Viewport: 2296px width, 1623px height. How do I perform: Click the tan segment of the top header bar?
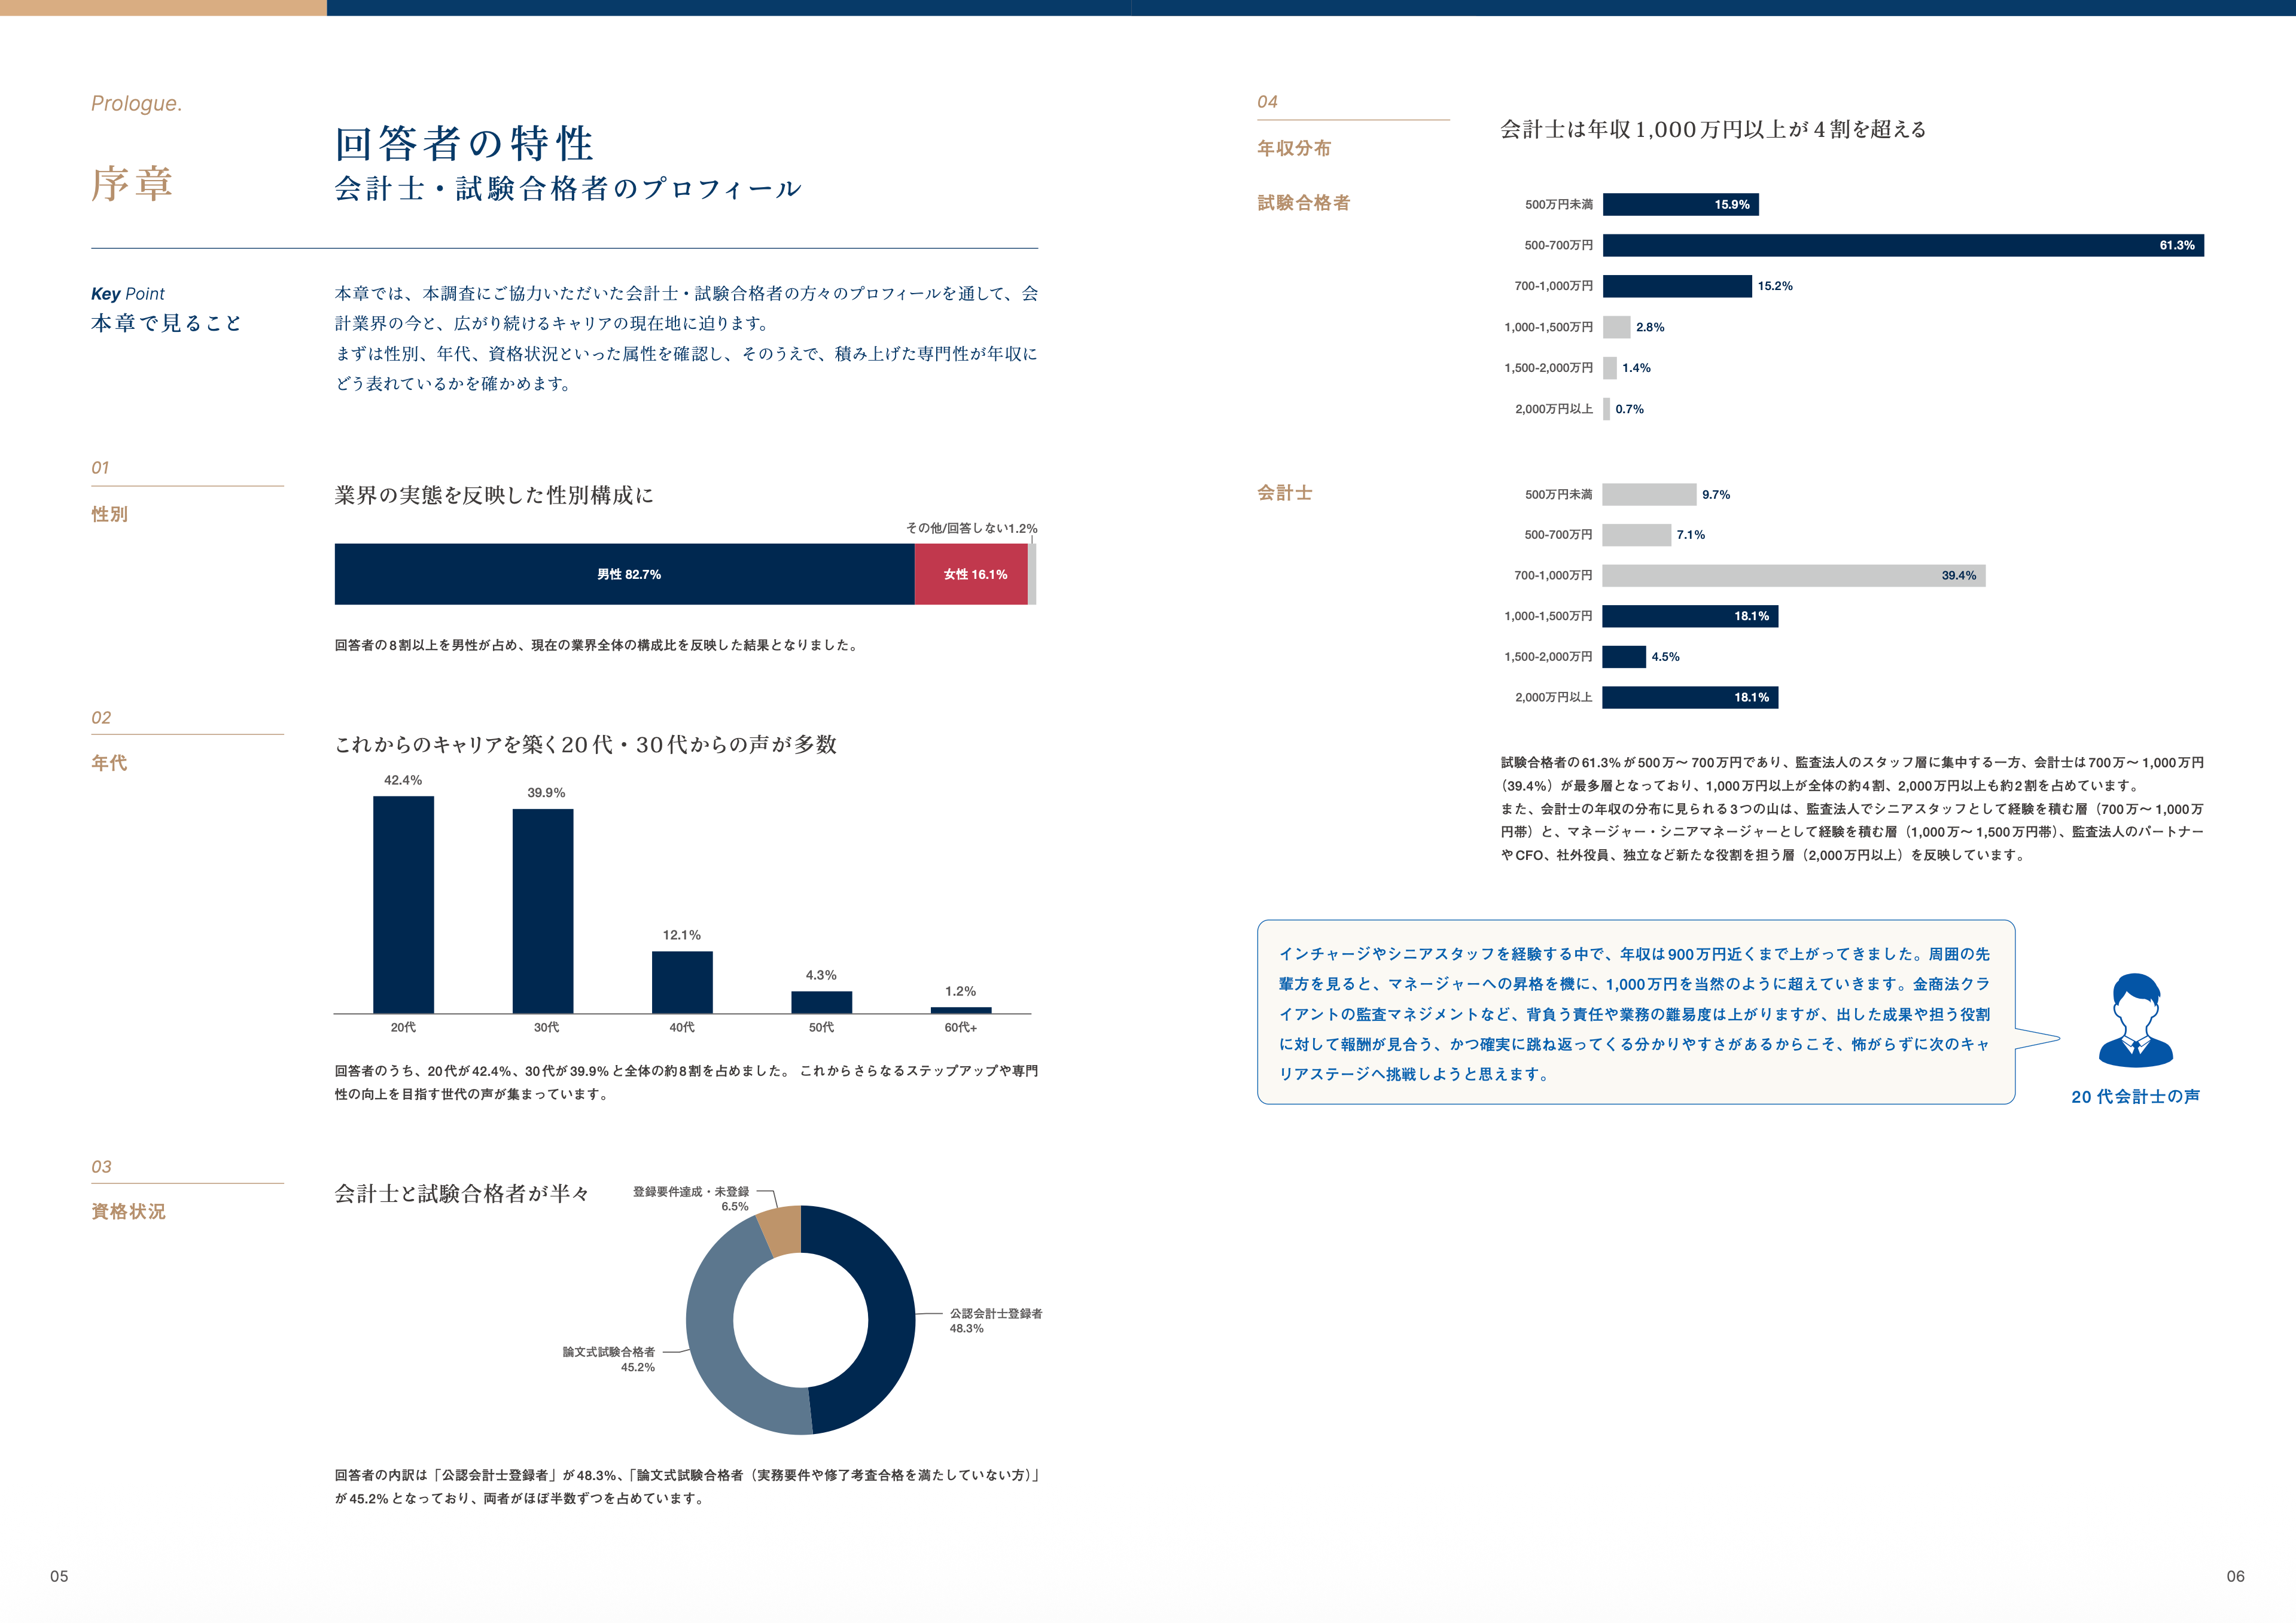point(163,7)
